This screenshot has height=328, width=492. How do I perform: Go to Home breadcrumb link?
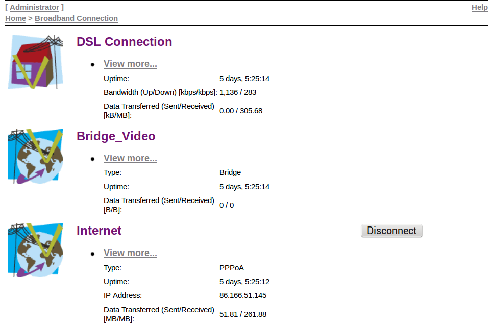pyautogui.click(x=15, y=18)
